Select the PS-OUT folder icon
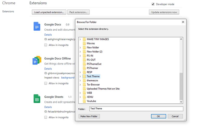Image resolution: width=202 pixels, height=126 pixels. point(84,60)
